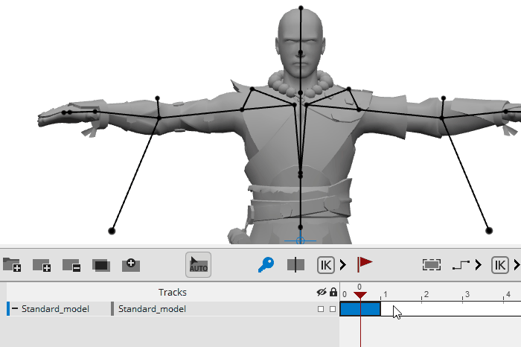Click the solid dark rectangle track icon

[x=101, y=264]
